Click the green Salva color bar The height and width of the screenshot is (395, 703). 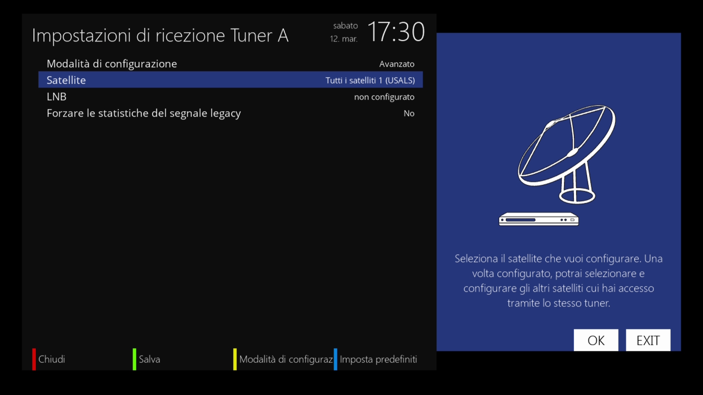tap(134, 359)
